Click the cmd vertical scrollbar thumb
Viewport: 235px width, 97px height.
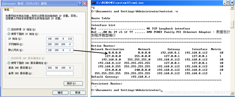click(x=232, y=24)
